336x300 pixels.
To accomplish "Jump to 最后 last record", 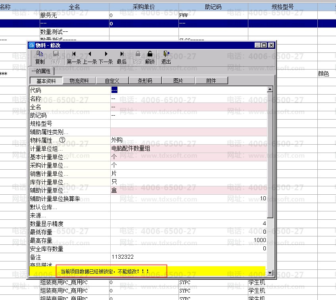I will (122, 58).
